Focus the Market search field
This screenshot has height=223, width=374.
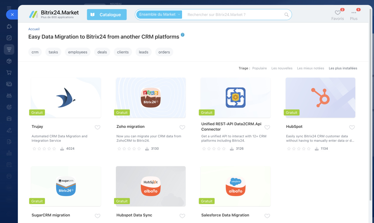234,15
